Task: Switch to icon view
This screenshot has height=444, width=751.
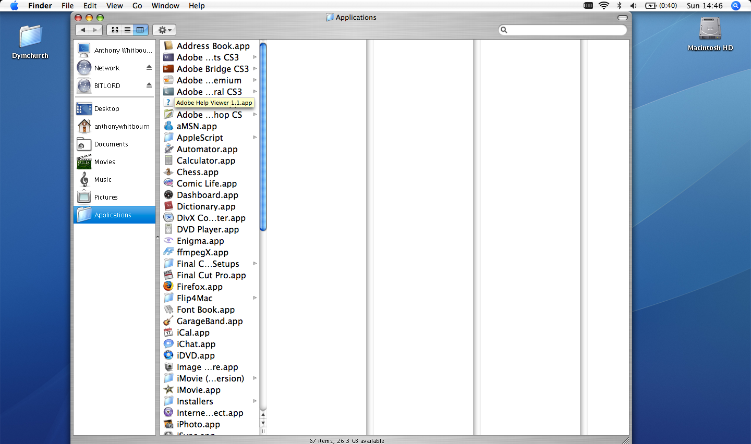Action: [115, 30]
